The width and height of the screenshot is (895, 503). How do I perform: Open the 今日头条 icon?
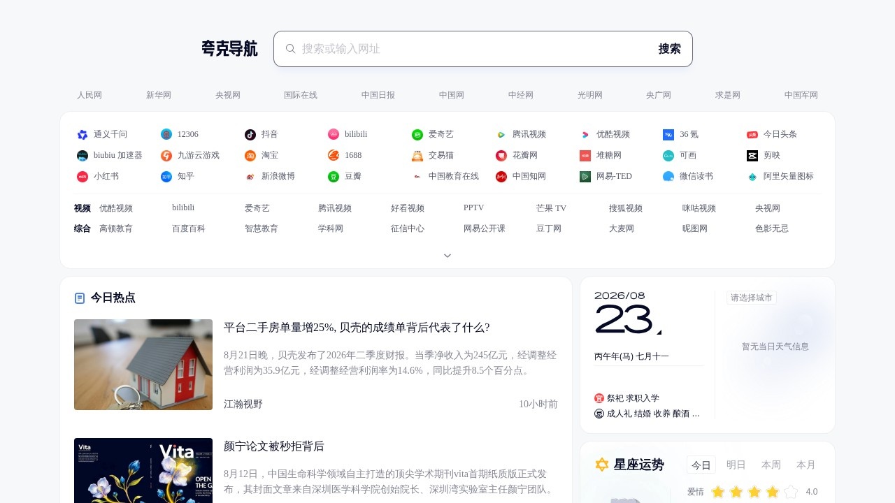(752, 134)
